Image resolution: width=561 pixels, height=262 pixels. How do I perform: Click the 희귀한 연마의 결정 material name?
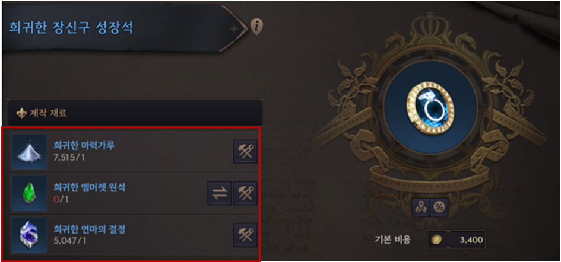[x=90, y=229]
